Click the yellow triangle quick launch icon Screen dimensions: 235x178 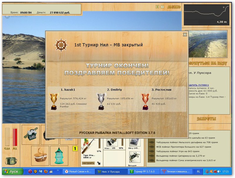coord(35,172)
